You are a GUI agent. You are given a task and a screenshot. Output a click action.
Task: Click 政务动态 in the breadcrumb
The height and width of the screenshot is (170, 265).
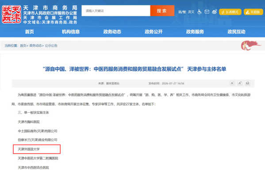pos(35,45)
